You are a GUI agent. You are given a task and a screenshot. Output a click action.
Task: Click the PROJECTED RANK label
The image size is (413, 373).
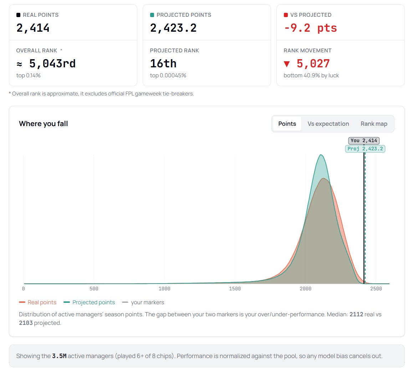(x=174, y=51)
